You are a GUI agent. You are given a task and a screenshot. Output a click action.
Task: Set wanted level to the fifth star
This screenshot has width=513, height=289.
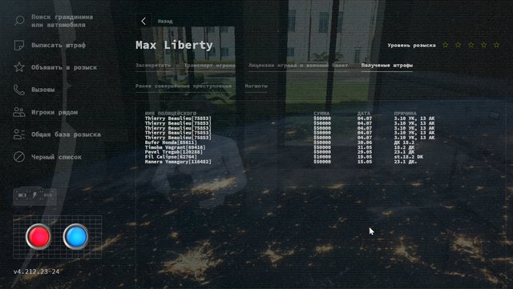pos(496,45)
